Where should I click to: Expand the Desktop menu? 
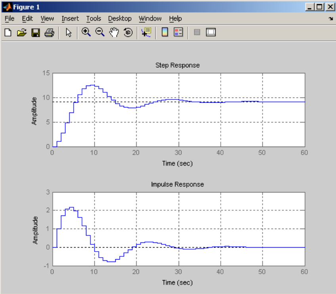pyautogui.click(x=120, y=19)
